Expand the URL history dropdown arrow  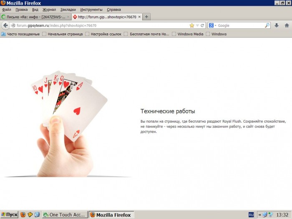coord(197,25)
